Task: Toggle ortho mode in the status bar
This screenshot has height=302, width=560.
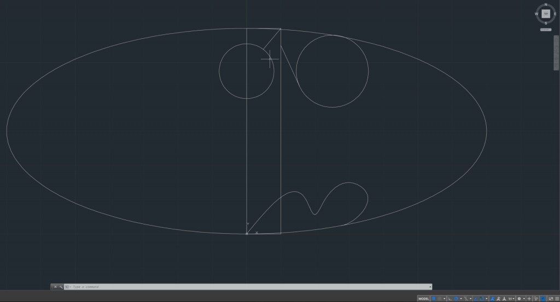Action: 450,298
